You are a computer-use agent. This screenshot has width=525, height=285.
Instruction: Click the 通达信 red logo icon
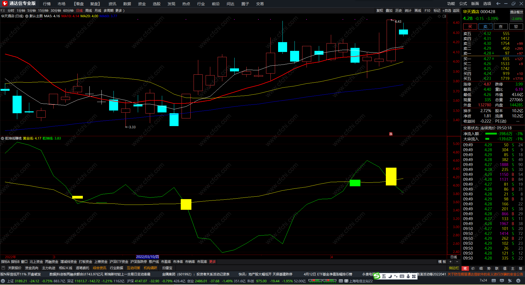tap(5, 3)
